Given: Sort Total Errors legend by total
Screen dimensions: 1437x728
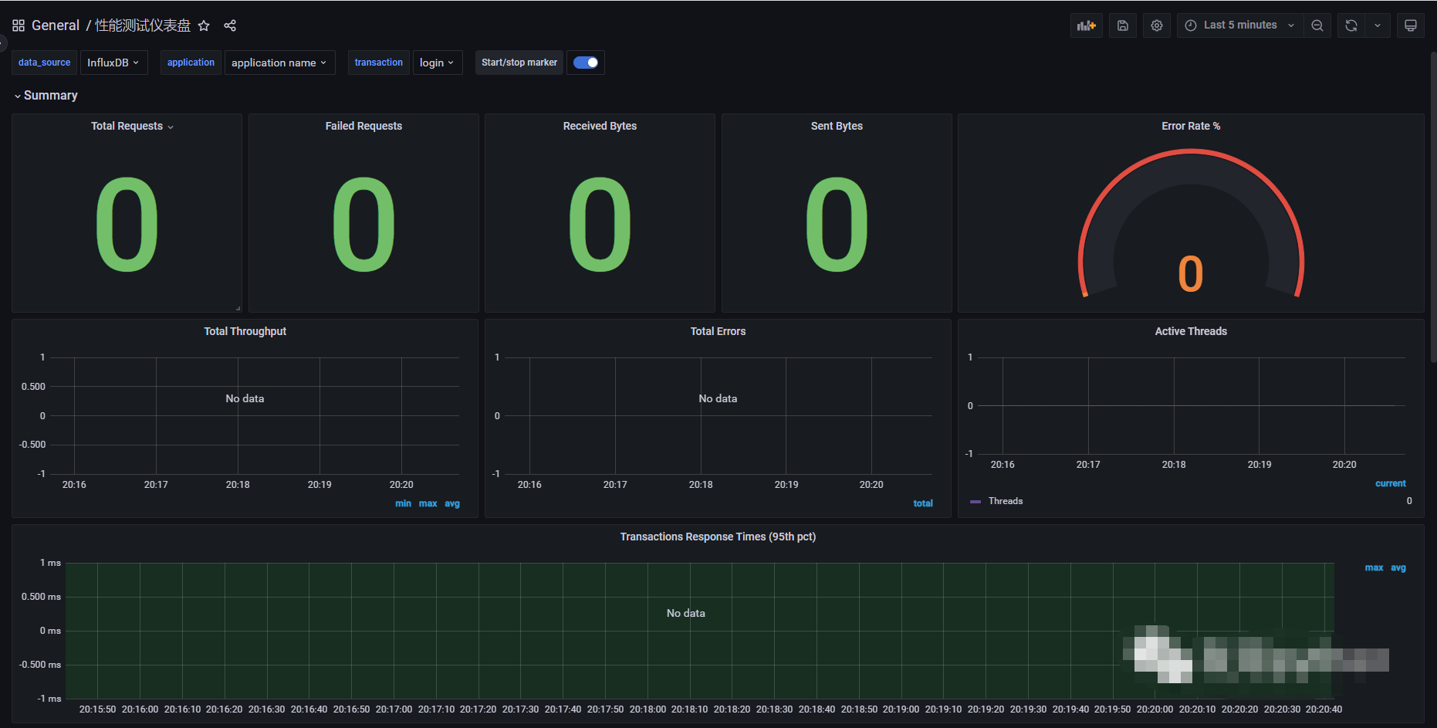Looking at the screenshot, I should coord(923,503).
